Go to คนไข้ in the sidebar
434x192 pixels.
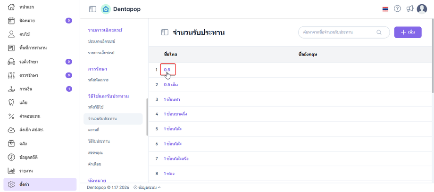tap(25, 34)
